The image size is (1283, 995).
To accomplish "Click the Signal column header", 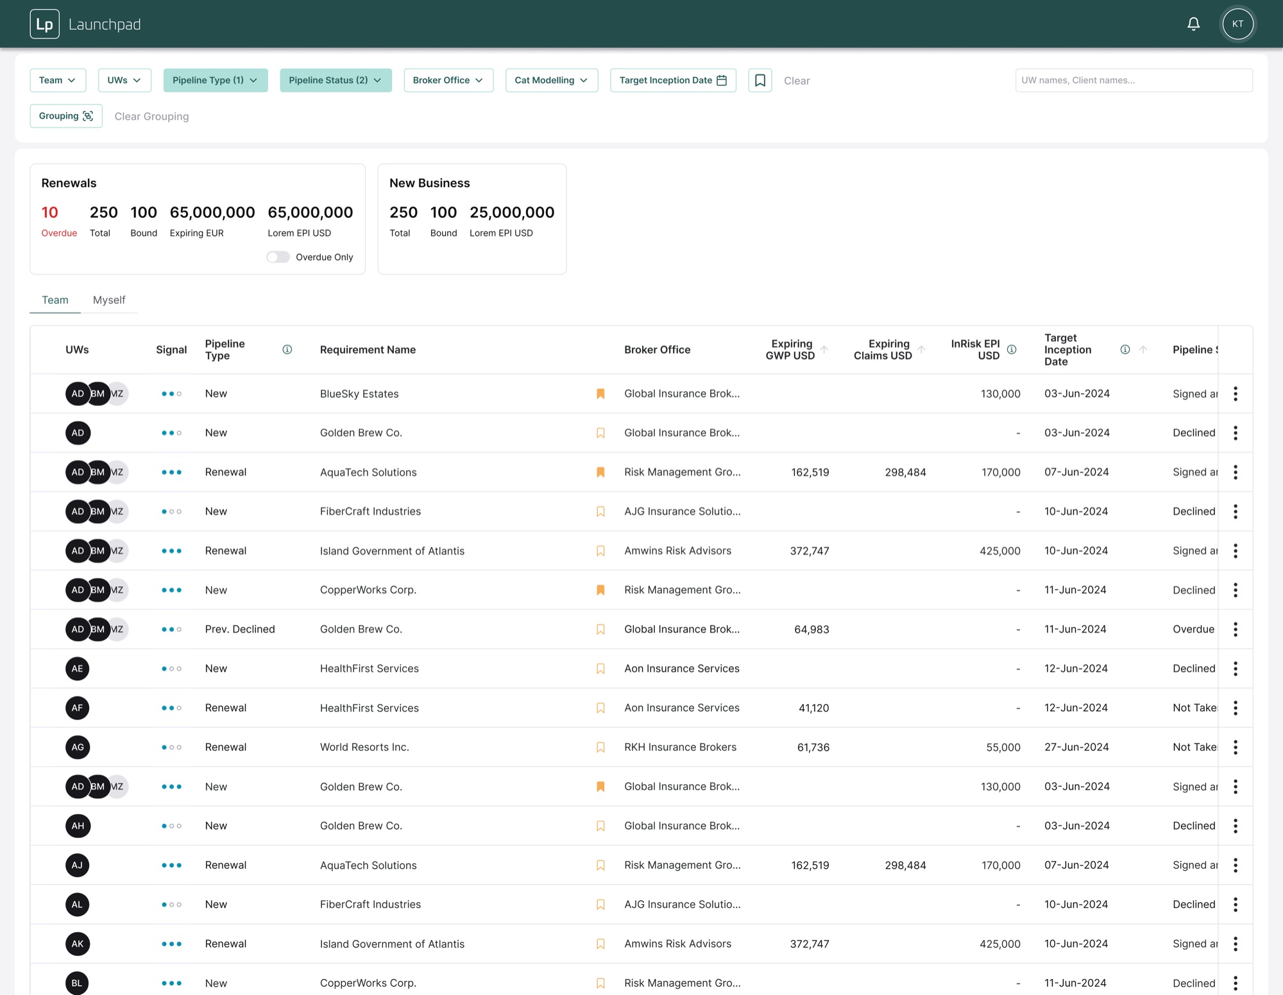I will point(171,349).
